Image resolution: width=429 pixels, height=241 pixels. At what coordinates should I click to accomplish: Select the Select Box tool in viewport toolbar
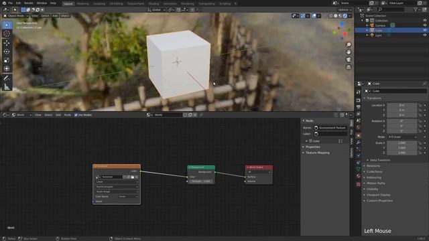point(7,25)
